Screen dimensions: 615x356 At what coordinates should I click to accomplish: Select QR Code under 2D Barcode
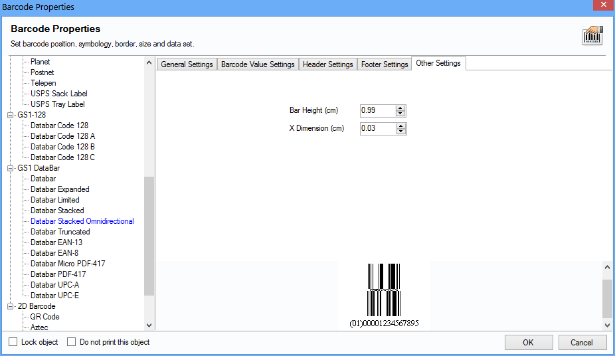click(x=44, y=317)
